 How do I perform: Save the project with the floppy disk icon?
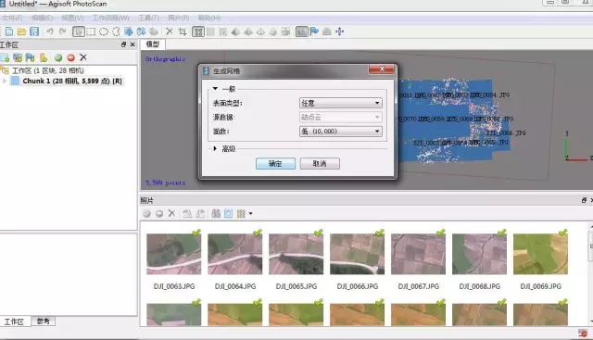(x=34, y=31)
